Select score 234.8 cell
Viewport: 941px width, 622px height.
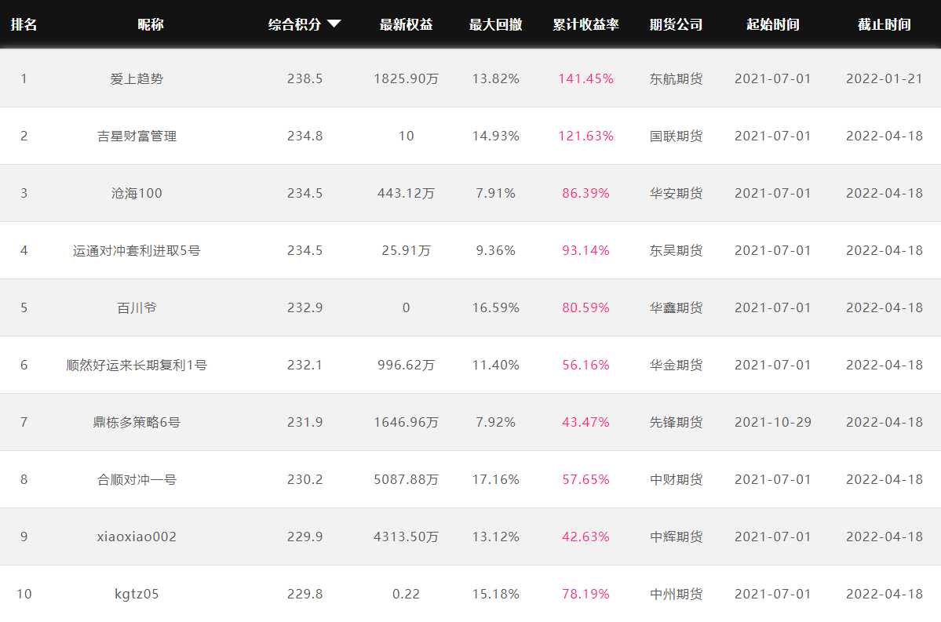pyautogui.click(x=305, y=136)
